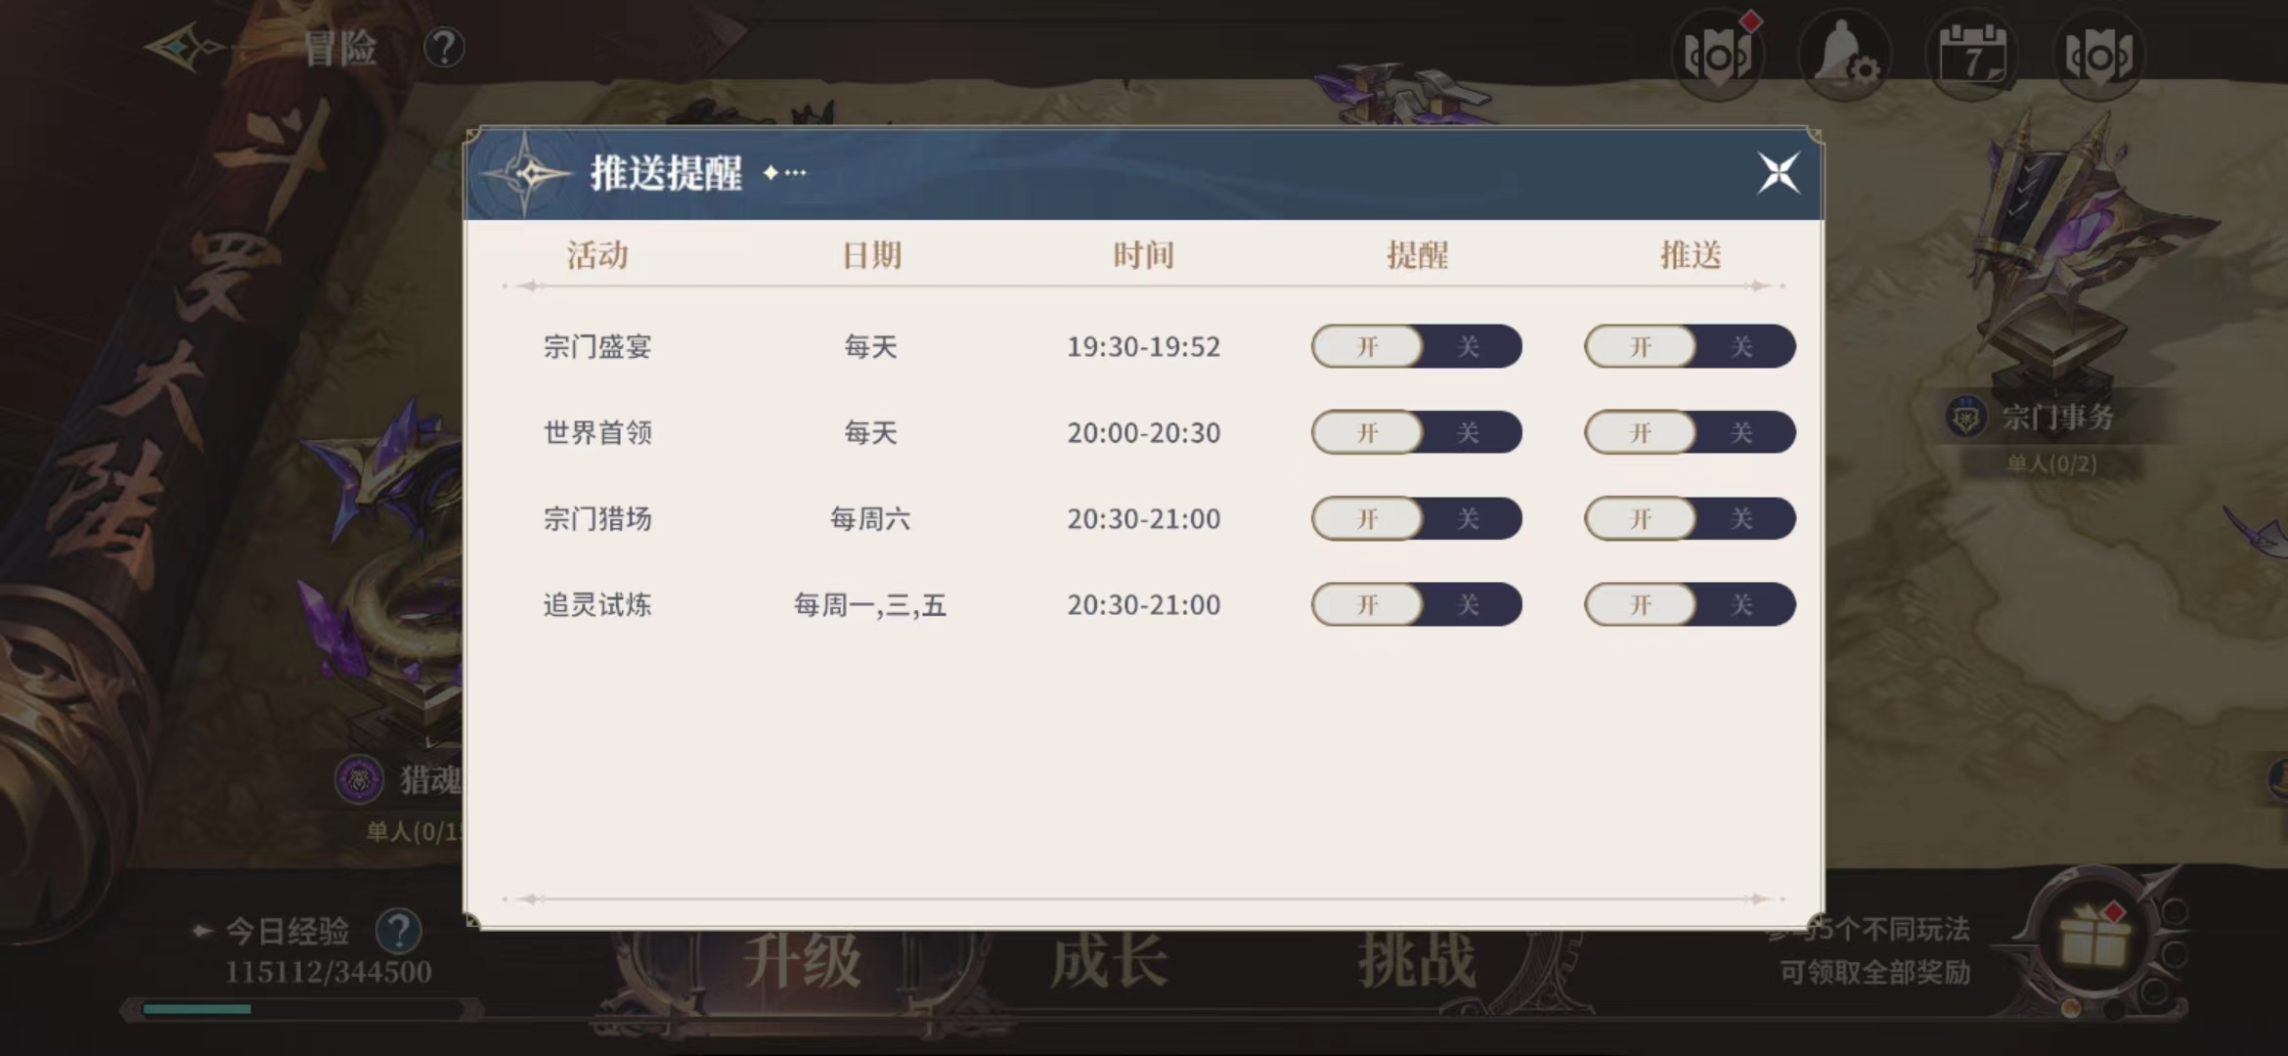Click the back arrow beside 冒险

pos(186,47)
